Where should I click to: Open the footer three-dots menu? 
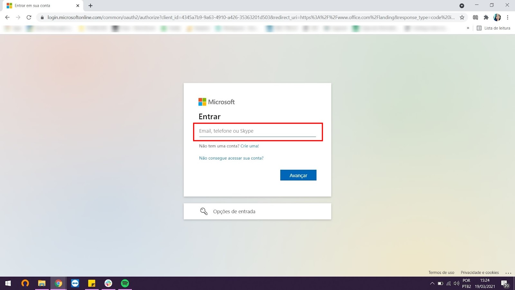coord(508,273)
